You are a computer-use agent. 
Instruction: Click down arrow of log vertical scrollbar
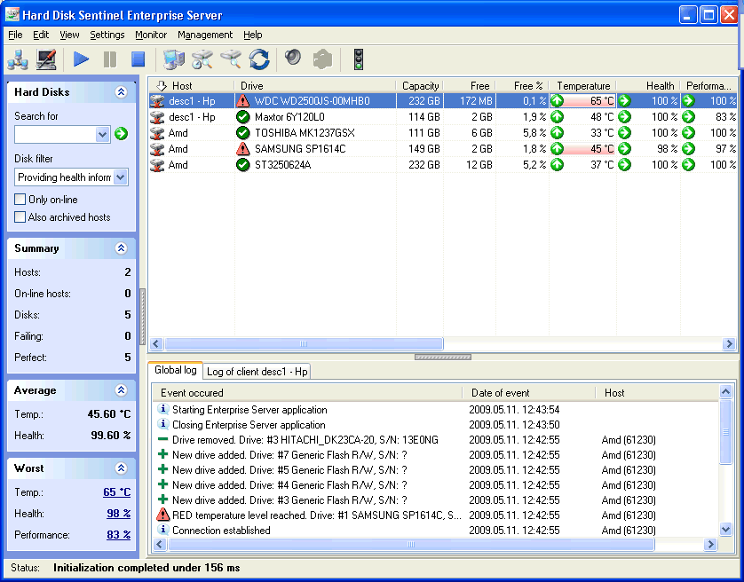(x=725, y=530)
